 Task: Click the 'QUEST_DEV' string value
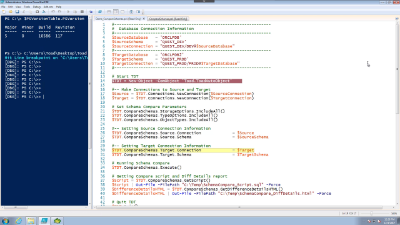pyautogui.click(x=173, y=42)
